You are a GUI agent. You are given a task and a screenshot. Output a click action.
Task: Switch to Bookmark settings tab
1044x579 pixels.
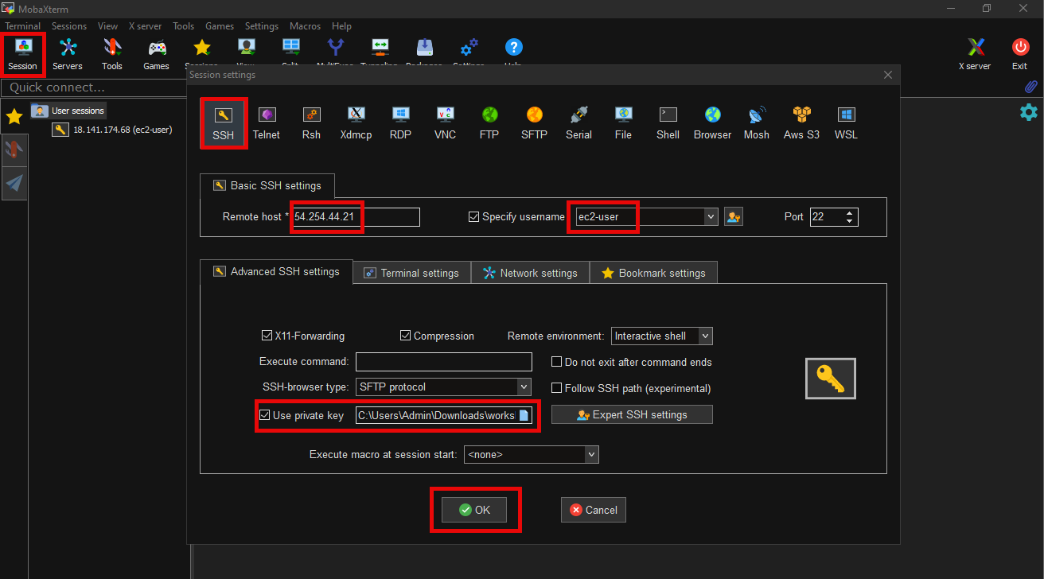(653, 273)
